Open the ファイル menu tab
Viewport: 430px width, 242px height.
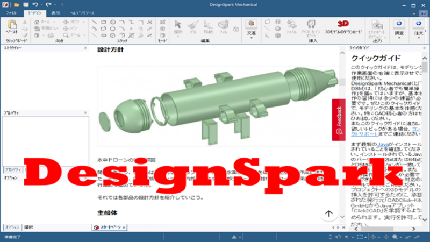(x=11, y=13)
